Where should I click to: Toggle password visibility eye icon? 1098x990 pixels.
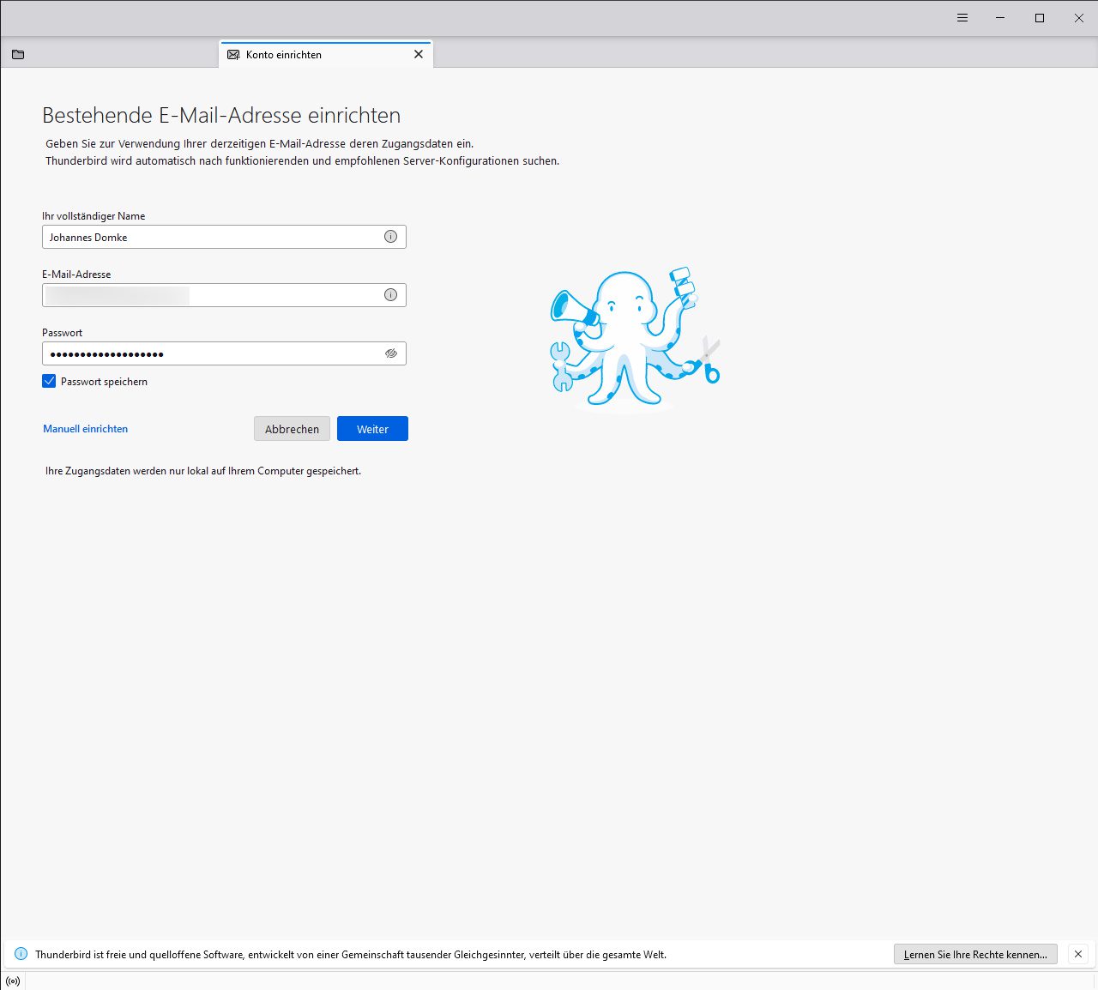pyautogui.click(x=391, y=353)
